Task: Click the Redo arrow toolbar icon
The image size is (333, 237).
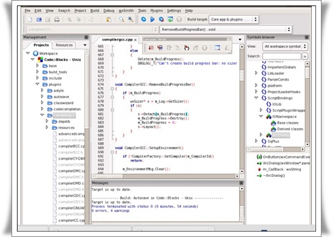Action: 79,19
